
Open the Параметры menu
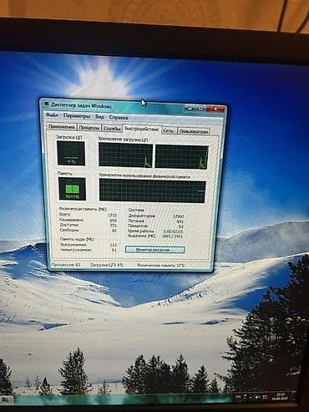tap(77, 116)
